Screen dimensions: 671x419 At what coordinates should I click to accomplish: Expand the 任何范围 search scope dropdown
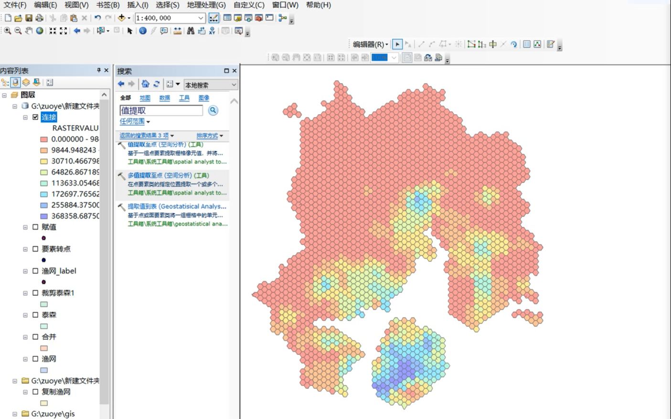pos(131,122)
